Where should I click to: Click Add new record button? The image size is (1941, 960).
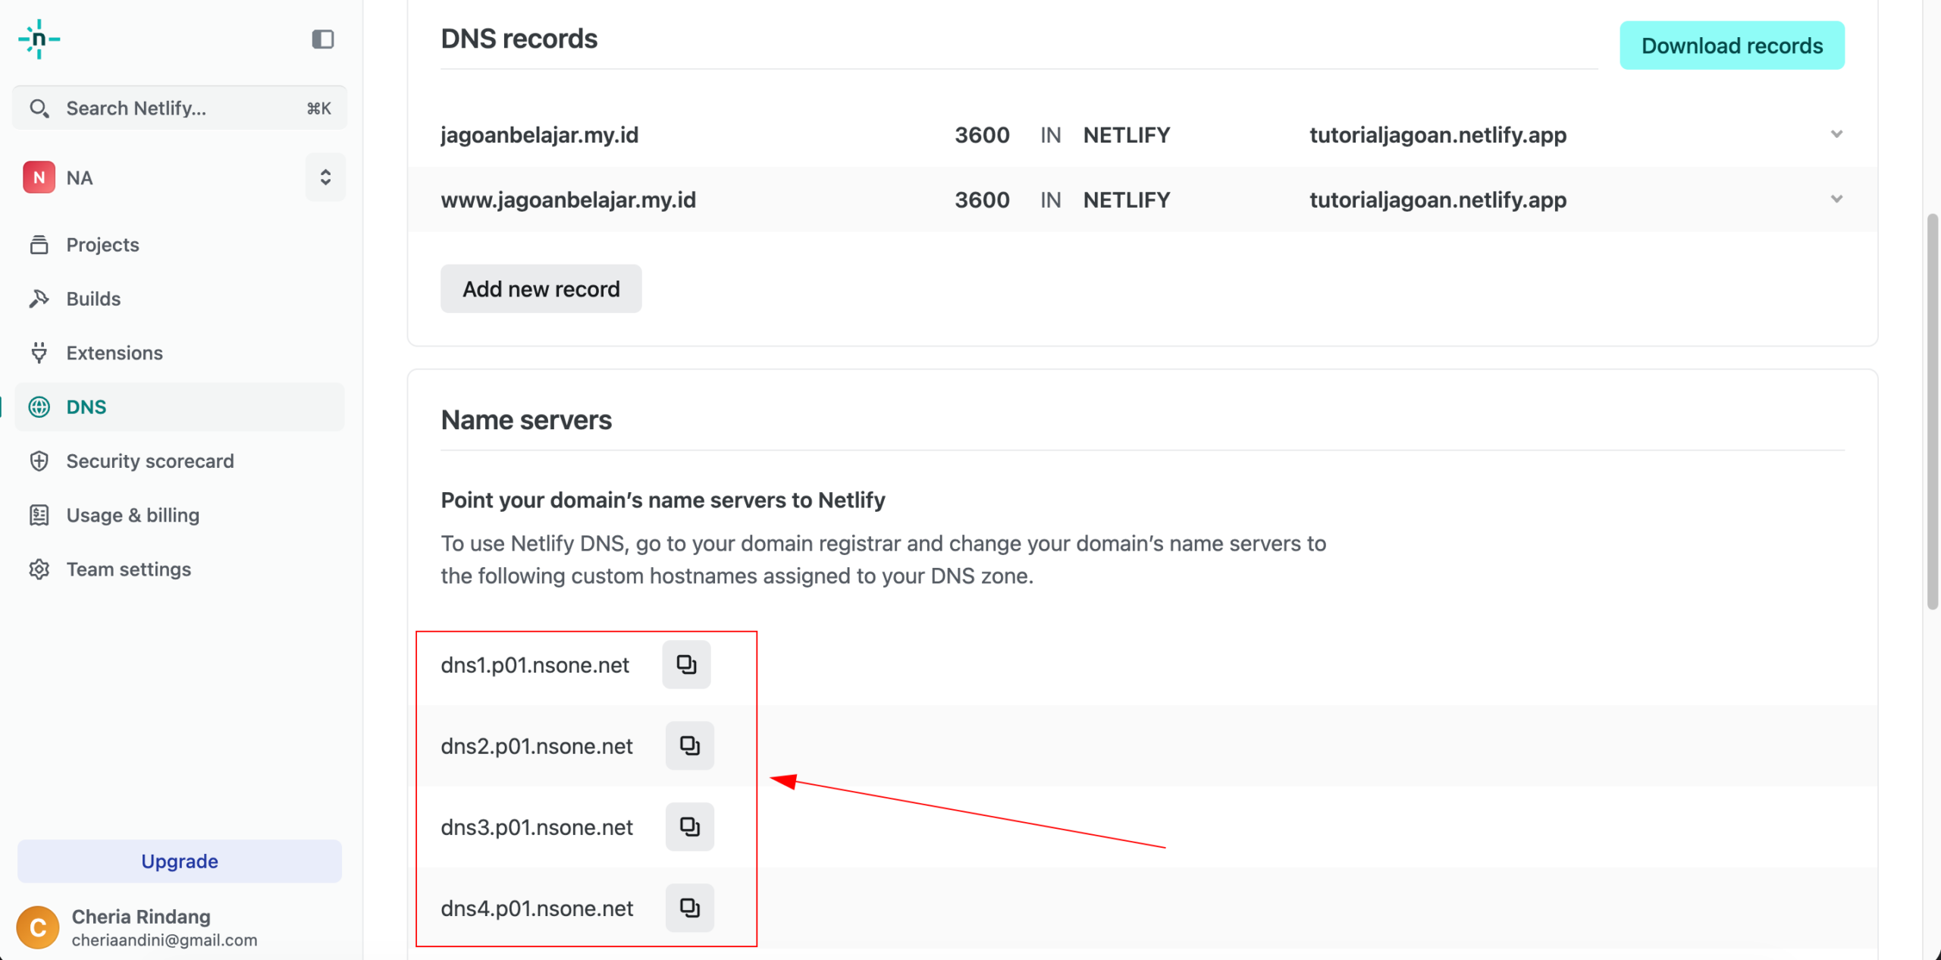[x=541, y=289]
